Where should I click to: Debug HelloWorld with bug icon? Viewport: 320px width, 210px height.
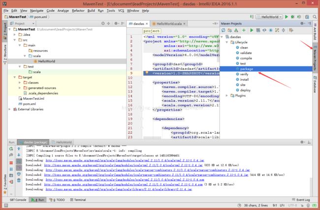click(292, 17)
